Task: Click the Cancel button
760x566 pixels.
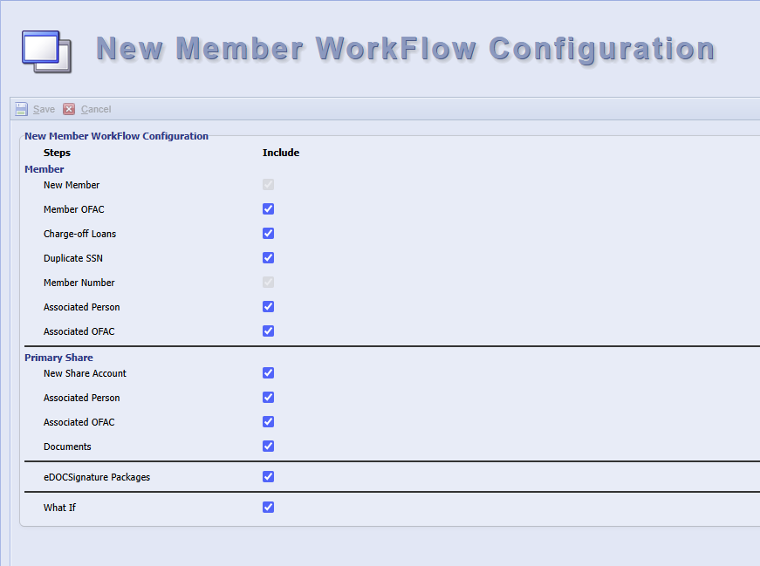Action: pyautogui.click(x=95, y=108)
